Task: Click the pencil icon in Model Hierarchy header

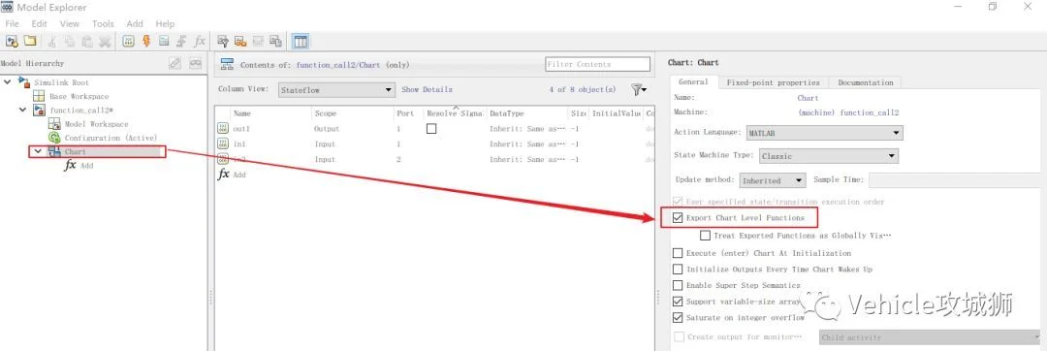Action: [x=174, y=63]
